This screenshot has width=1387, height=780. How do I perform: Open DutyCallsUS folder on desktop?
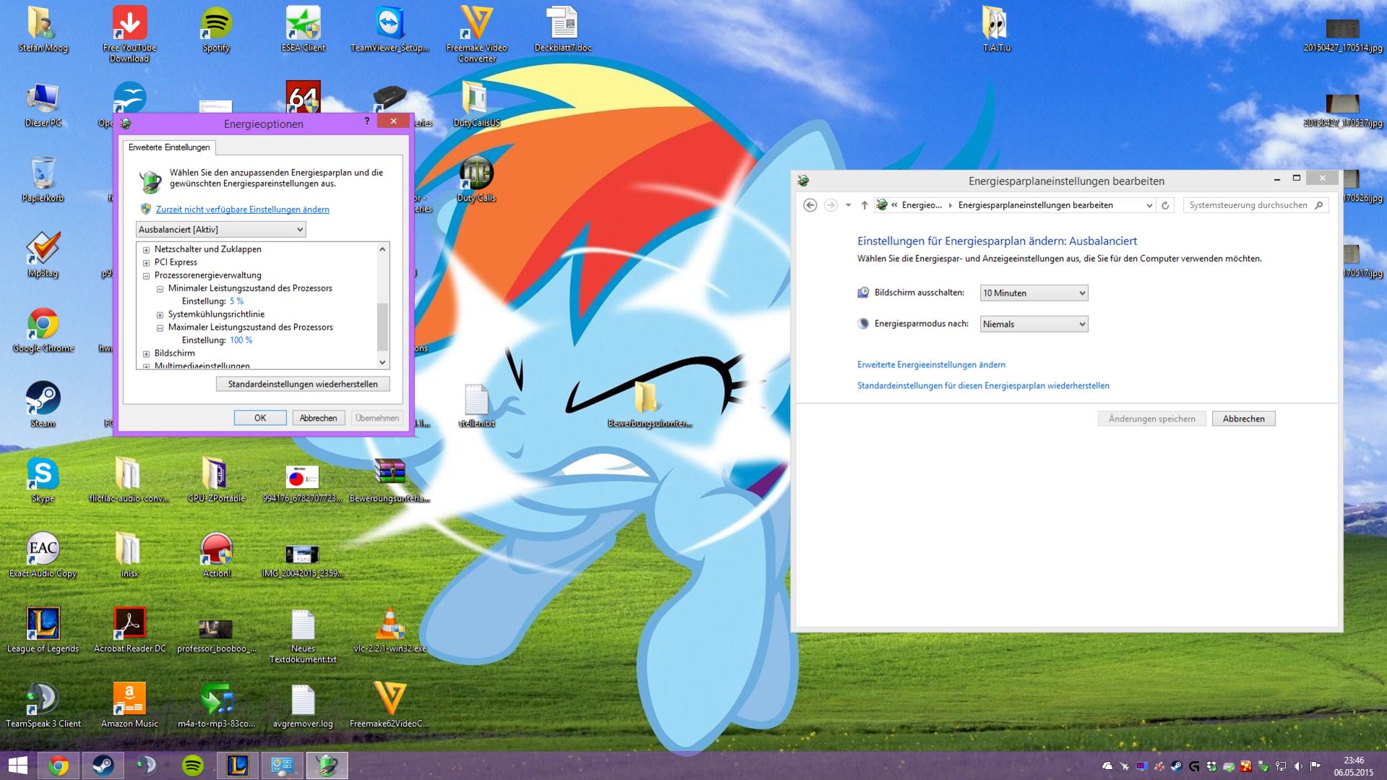tap(476, 105)
